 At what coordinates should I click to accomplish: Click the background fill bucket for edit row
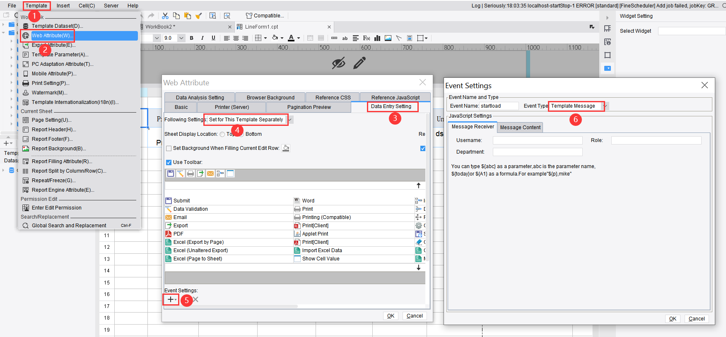(x=286, y=148)
